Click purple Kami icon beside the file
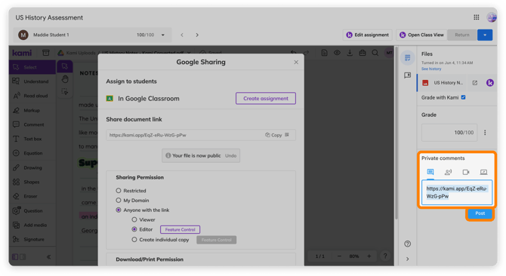This screenshot has height=276, width=506. click(490, 83)
